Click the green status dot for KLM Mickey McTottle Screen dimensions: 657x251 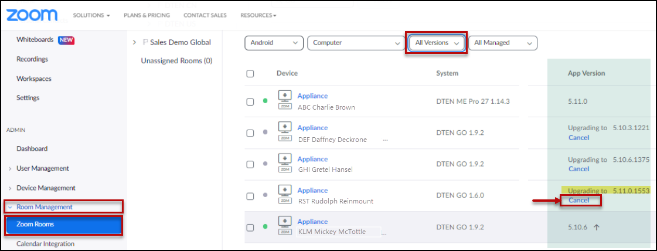[x=265, y=227]
